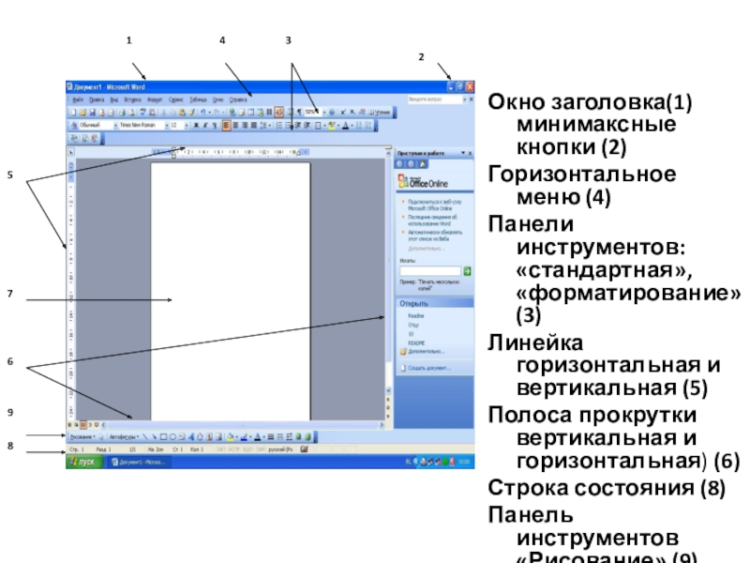The image size is (750, 563).
Task: Click the Line Style icon on drawing toolbar
Action: 271,436
